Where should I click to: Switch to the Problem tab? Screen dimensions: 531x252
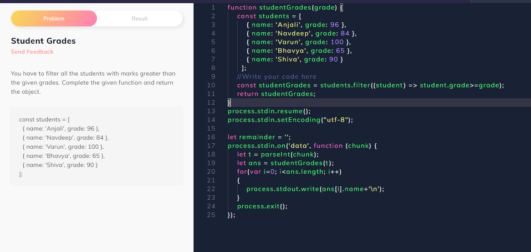[x=54, y=19]
